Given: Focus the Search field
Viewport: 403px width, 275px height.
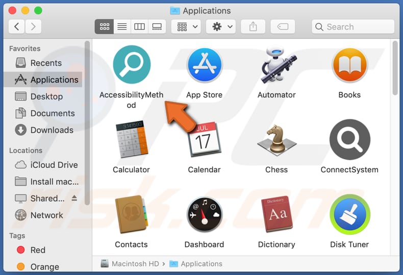Looking at the screenshot, I should [x=353, y=27].
